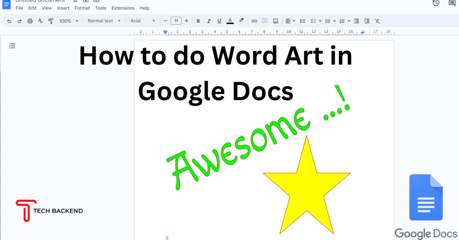The width and height of the screenshot is (459, 240).
Task: Open the Tools menu
Action: pyautogui.click(x=100, y=8)
